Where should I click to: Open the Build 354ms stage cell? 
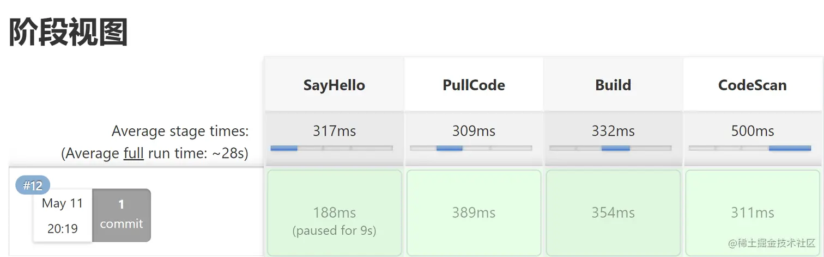(613, 212)
